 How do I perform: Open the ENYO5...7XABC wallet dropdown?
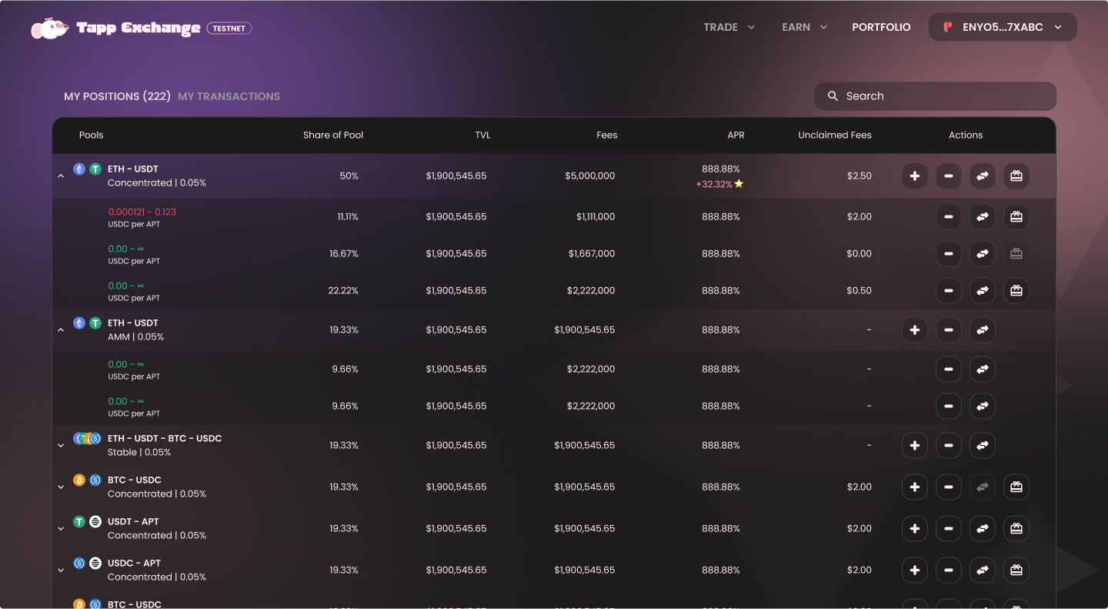(1003, 27)
